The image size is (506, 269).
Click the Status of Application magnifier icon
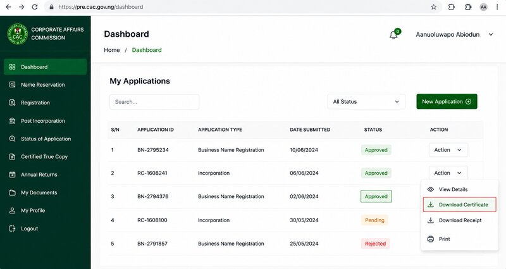(x=12, y=139)
